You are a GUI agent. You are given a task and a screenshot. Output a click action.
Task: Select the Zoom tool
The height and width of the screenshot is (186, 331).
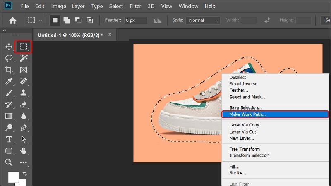pos(9,162)
